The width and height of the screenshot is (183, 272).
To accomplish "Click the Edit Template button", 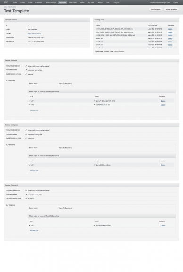I will 156,9.
